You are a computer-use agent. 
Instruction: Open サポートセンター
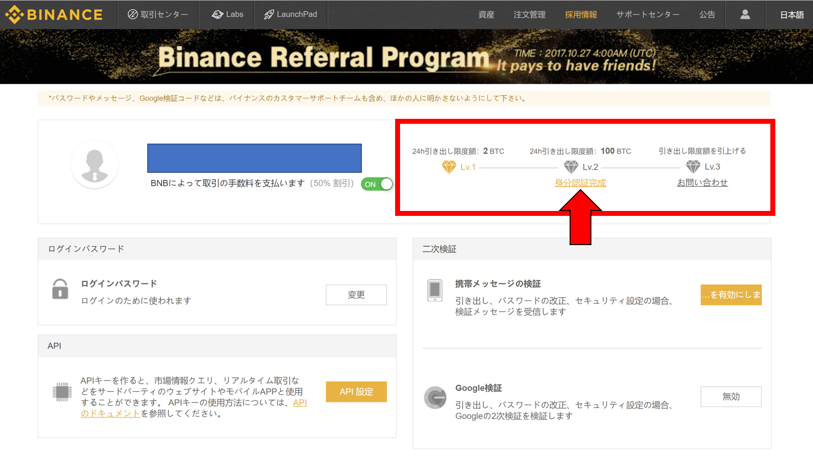(x=648, y=14)
